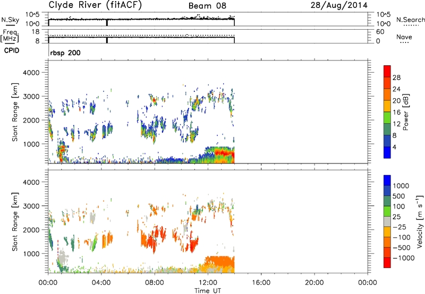Click the "20" label on Power colorbar
The width and height of the screenshot is (425, 294).
coord(396,101)
